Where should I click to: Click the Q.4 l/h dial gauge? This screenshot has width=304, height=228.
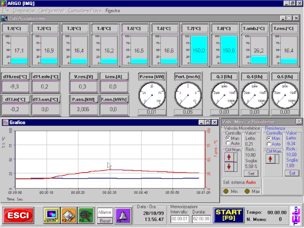[x=255, y=96]
